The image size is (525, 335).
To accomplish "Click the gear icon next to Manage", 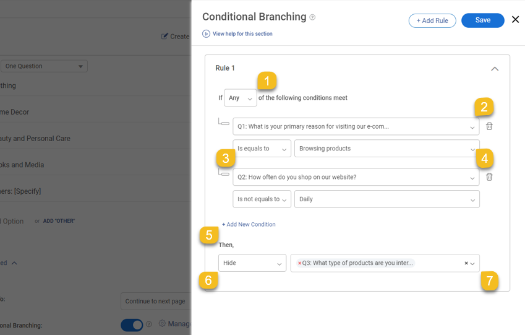I will pyautogui.click(x=162, y=323).
